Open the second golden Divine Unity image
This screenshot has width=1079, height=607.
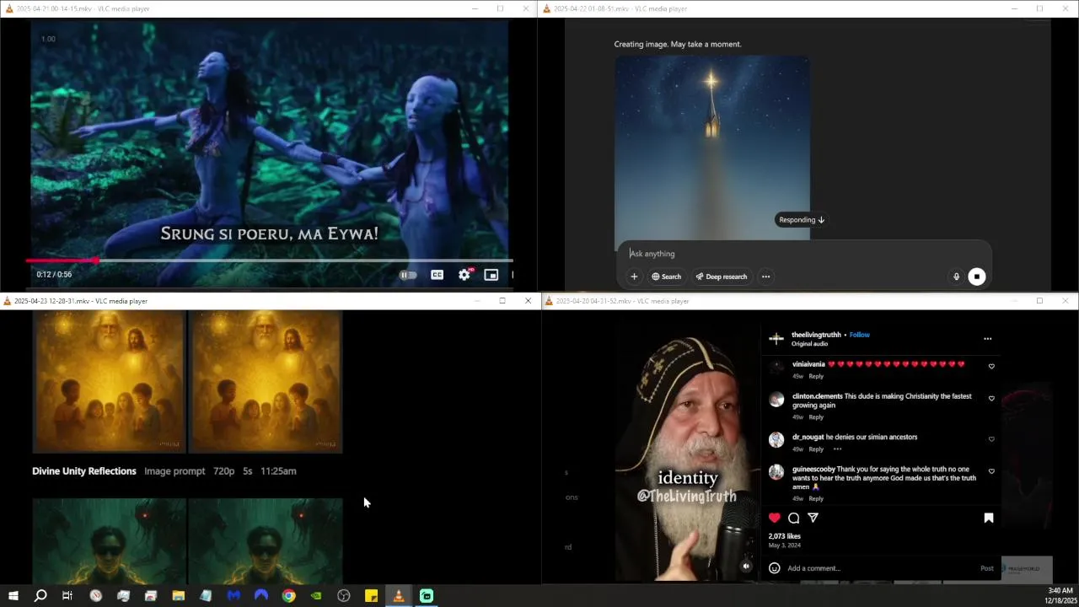click(266, 382)
